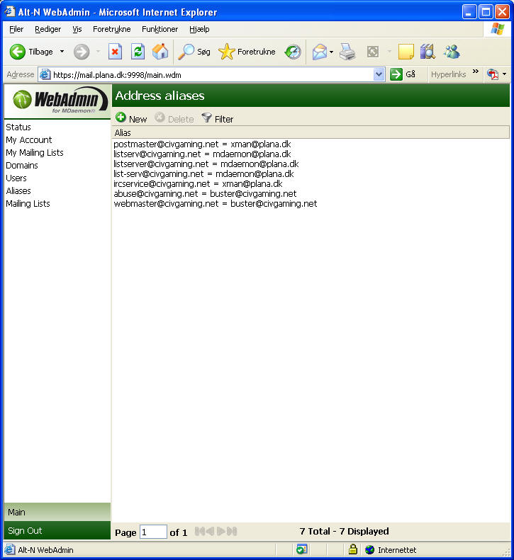Click the green New alias icon
The height and width of the screenshot is (560, 514).
coord(121,118)
